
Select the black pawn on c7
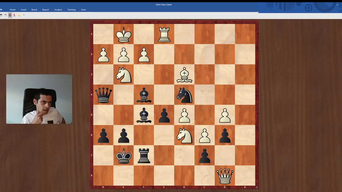click(205, 156)
